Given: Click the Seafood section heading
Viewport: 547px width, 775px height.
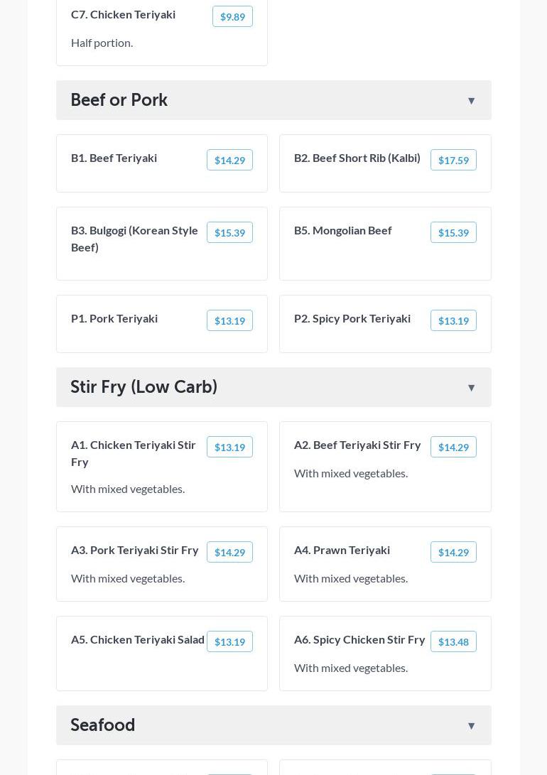Looking at the screenshot, I should (103, 725).
